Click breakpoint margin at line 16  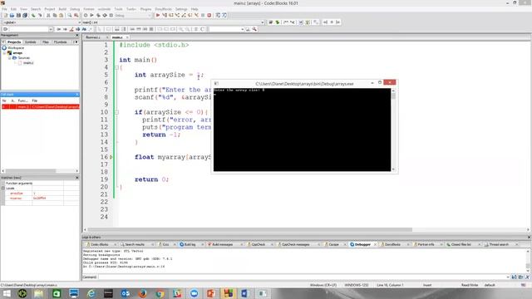111,157
